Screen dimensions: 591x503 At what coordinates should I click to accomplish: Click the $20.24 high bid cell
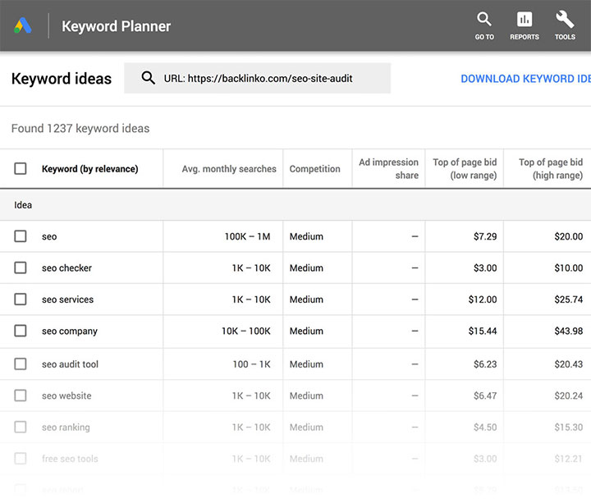coord(568,396)
